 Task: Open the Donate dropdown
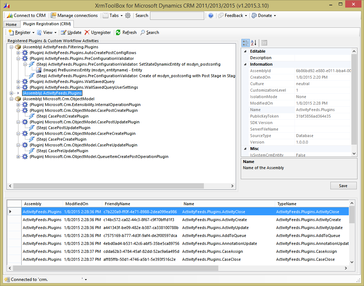(264, 16)
